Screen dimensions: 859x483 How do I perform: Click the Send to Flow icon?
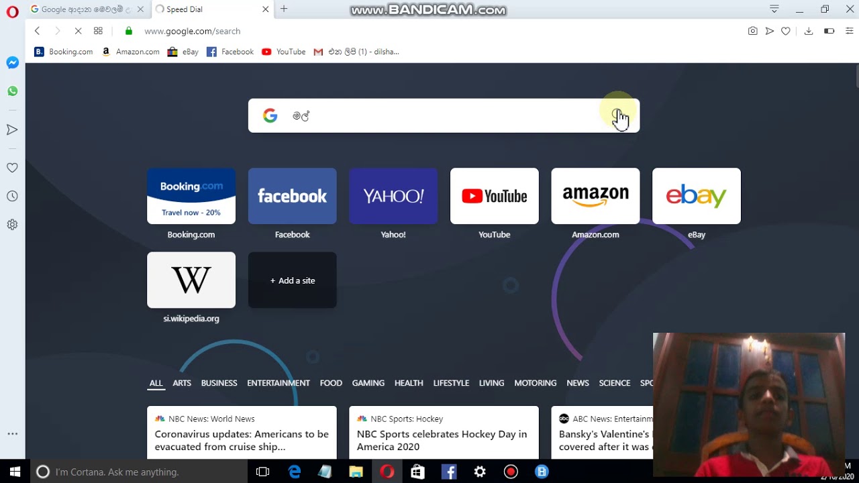769,31
